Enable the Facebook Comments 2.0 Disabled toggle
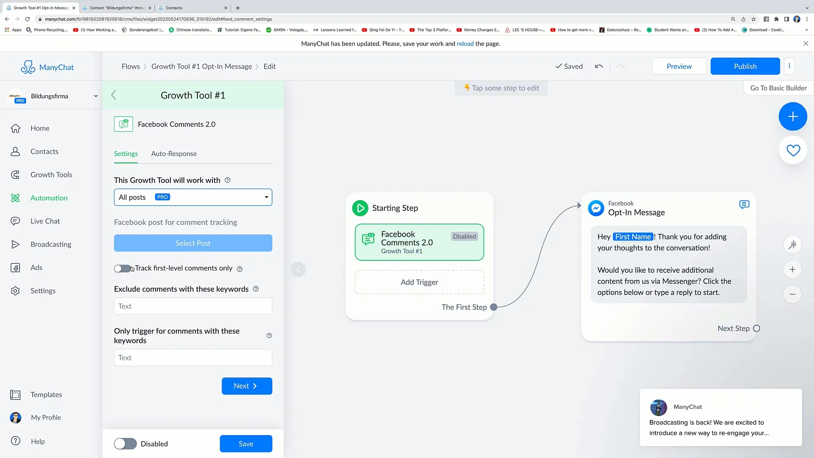Screen dimensions: 814x458 click(125, 444)
